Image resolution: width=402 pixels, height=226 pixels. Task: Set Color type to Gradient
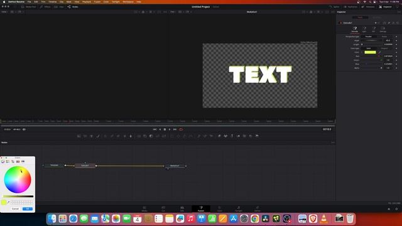[384, 48]
